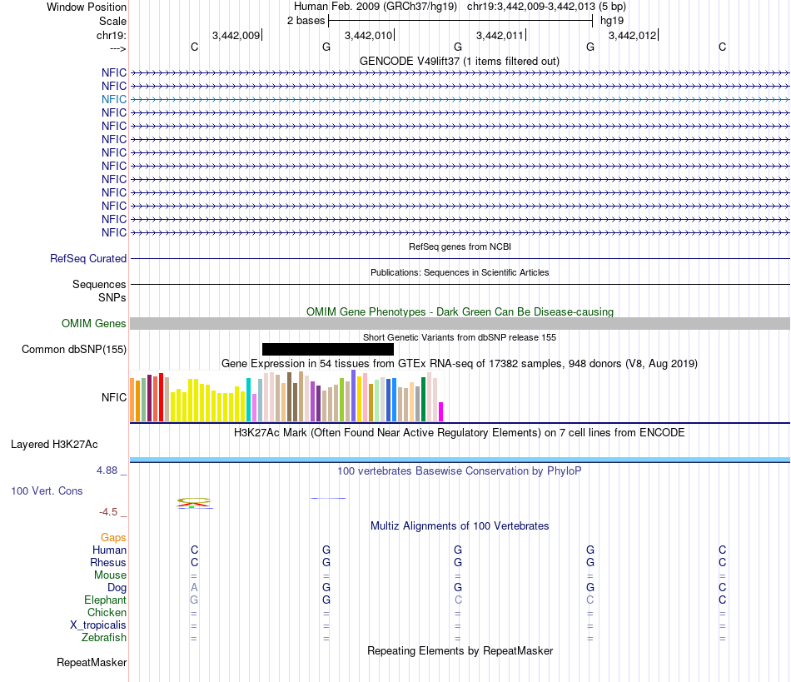Select the X_tropicalis alignment row label
791x682 pixels.
click(x=98, y=625)
